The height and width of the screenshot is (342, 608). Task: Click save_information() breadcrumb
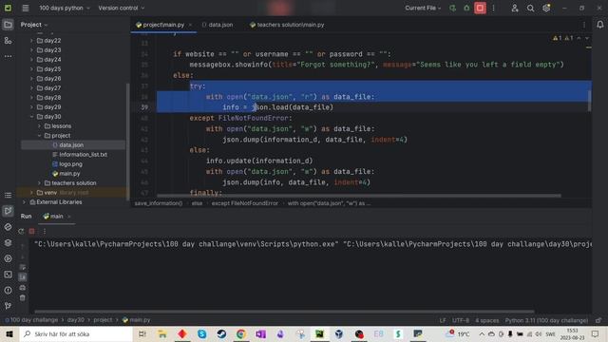pos(159,203)
